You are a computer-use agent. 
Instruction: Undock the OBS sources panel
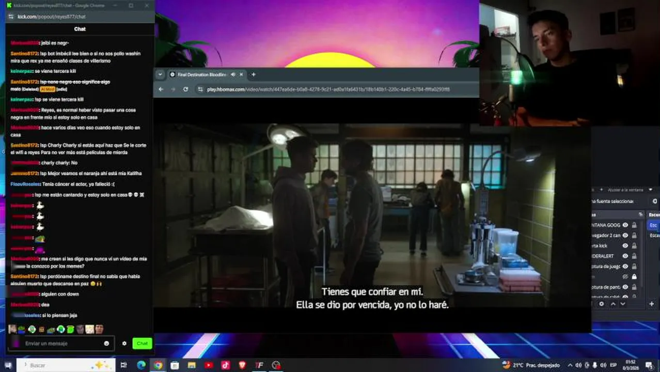(x=641, y=214)
